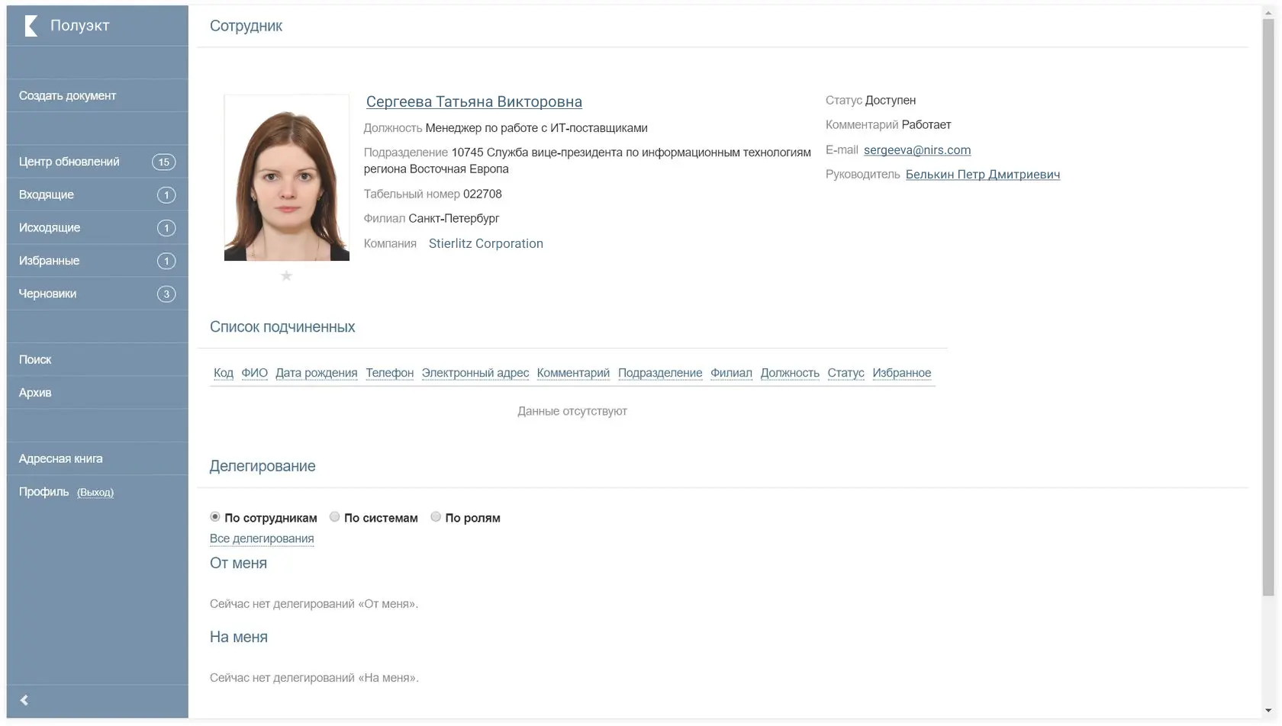Click Все делегирования link

(262, 538)
